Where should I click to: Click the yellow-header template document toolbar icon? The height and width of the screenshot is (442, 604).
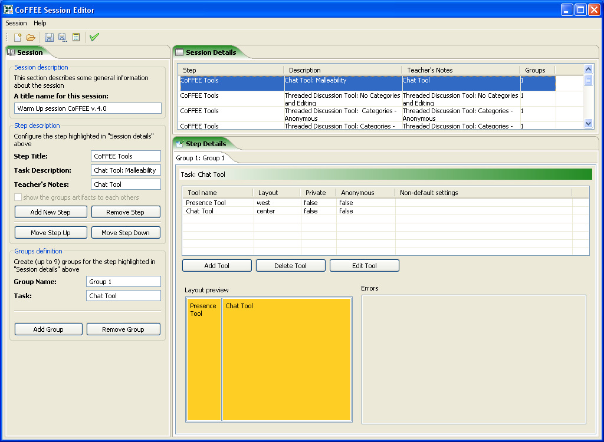click(x=76, y=37)
